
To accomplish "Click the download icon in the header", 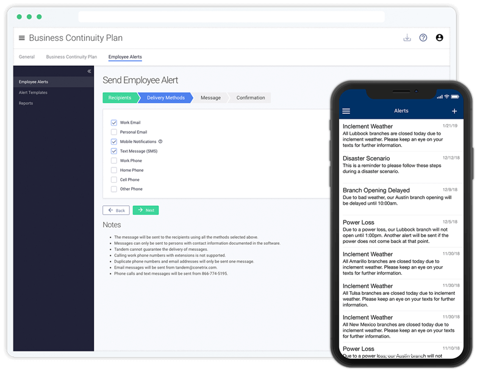I will 407,38.
